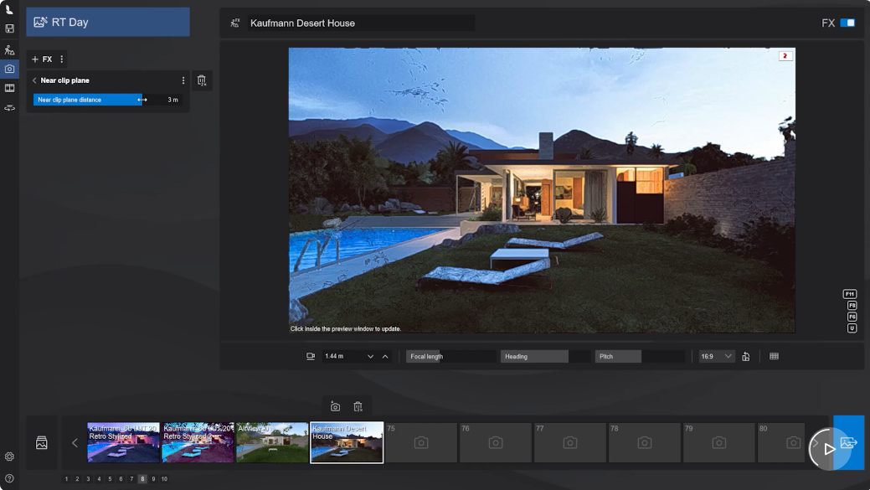This screenshot has width=870, height=490.
Task: Click store camera viewpoint icon above thumbnails
Action: pyautogui.click(x=335, y=407)
